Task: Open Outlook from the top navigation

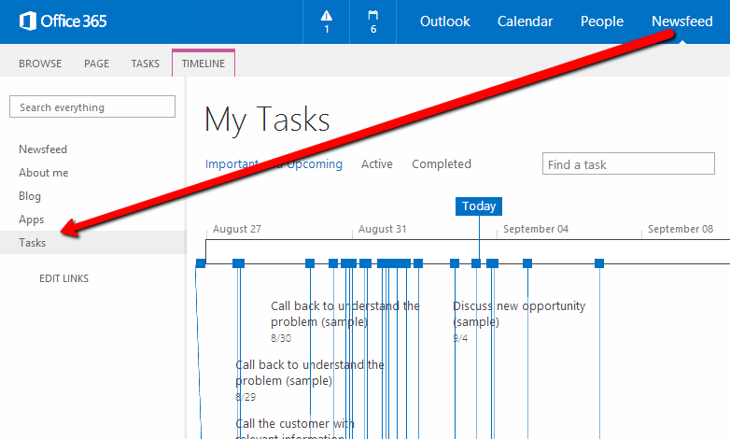Action: tap(444, 21)
